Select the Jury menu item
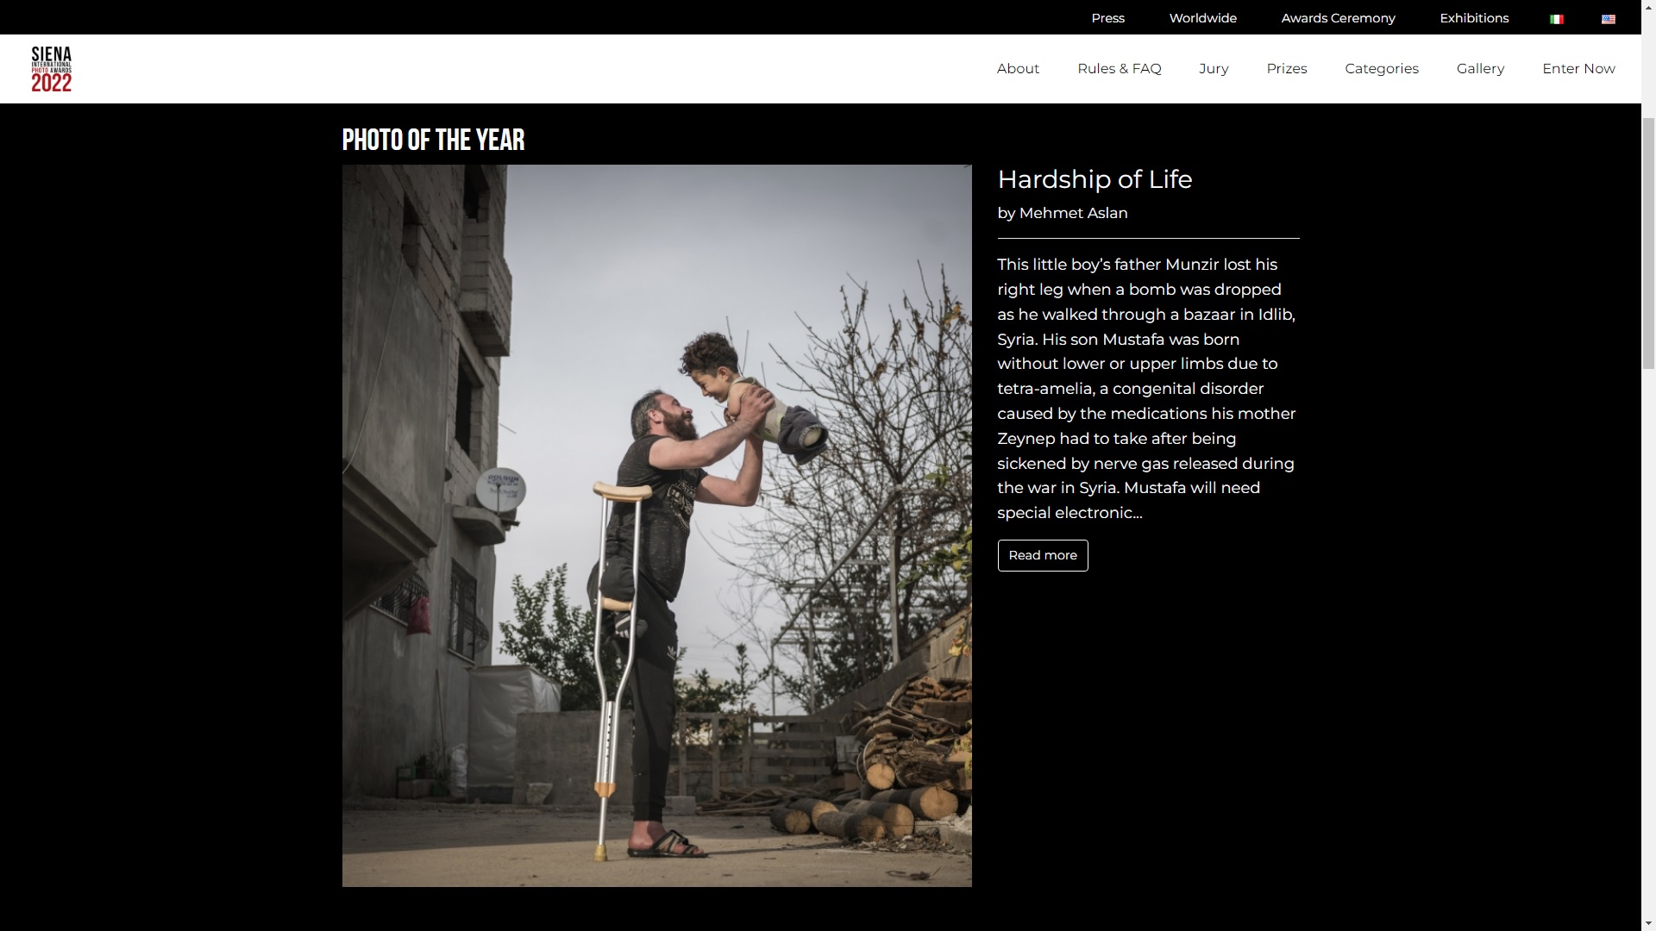The image size is (1656, 931). [1214, 69]
